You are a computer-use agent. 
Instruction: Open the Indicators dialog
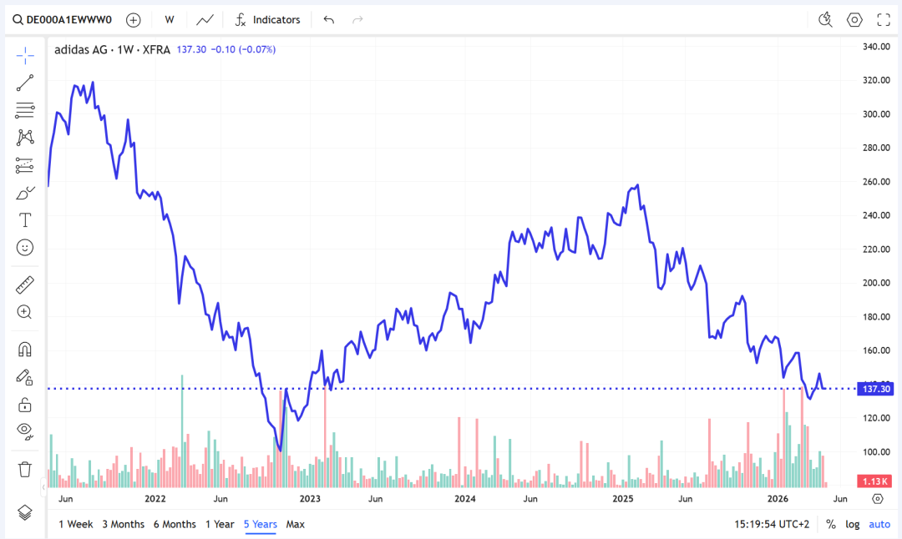click(x=267, y=19)
